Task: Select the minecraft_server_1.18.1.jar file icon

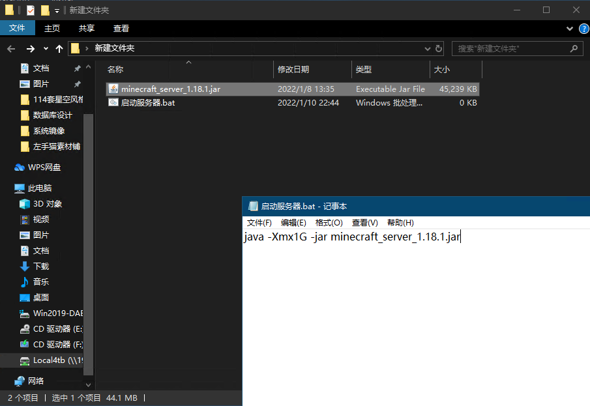Action: click(113, 89)
